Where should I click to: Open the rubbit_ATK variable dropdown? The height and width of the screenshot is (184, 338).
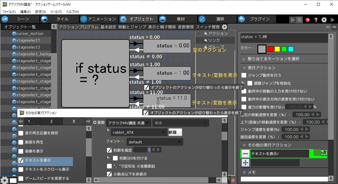[x=140, y=132]
